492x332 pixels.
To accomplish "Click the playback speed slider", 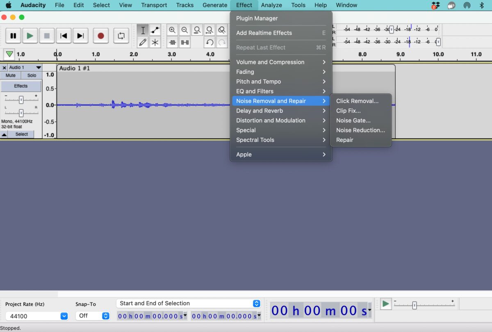I will 415,305.
